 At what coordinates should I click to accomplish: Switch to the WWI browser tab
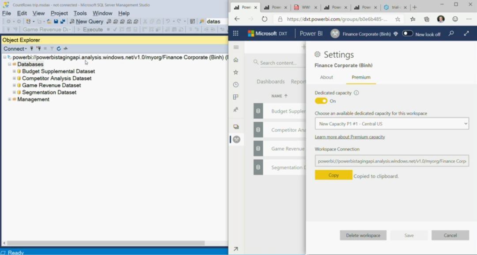coord(306,7)
